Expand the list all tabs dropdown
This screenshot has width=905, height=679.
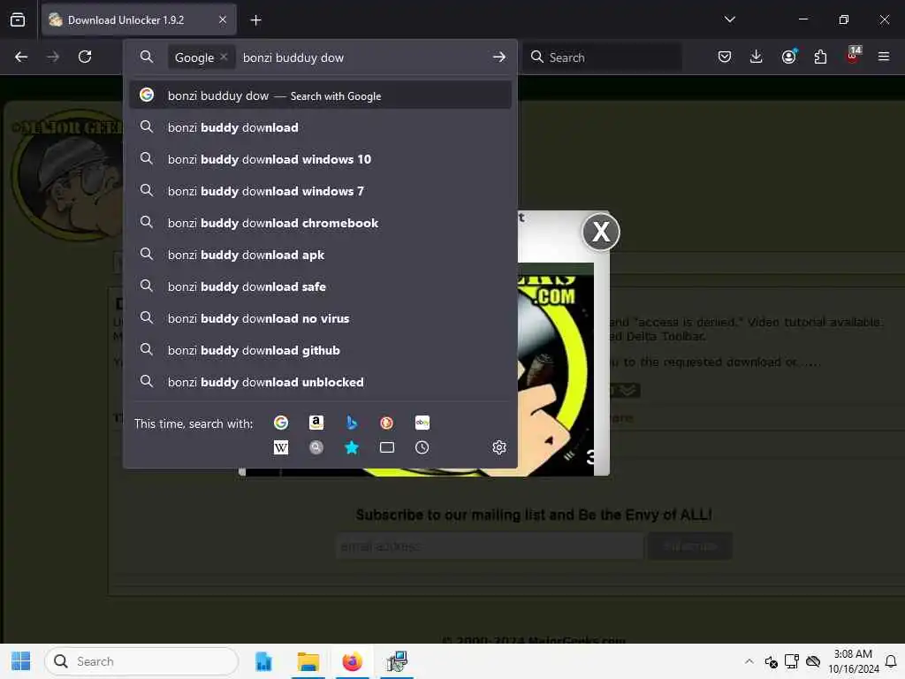729,19
